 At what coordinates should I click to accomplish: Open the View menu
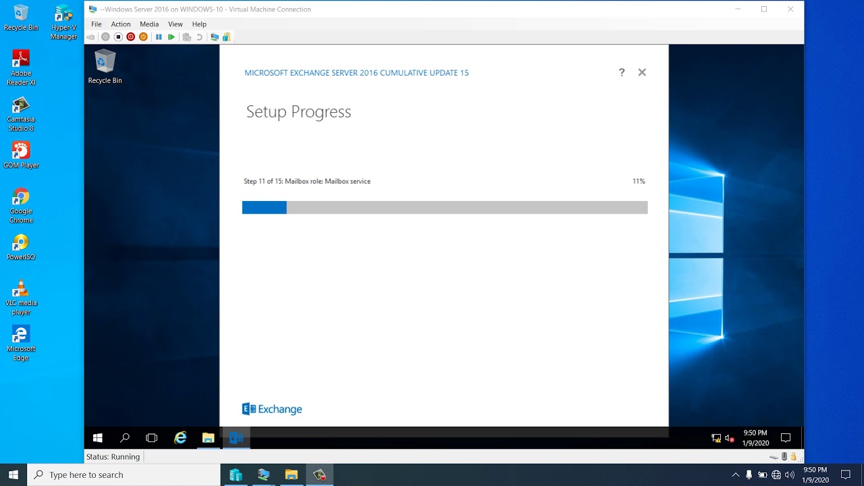(175, 24)
